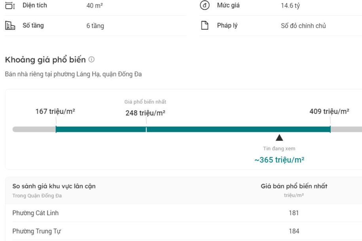The height and width of the screenshot is (241, 362).
Task: Click the 14.6 tỷ price value
Action: [x=290, y=6]
